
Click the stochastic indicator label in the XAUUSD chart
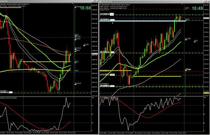coord(109,98)
